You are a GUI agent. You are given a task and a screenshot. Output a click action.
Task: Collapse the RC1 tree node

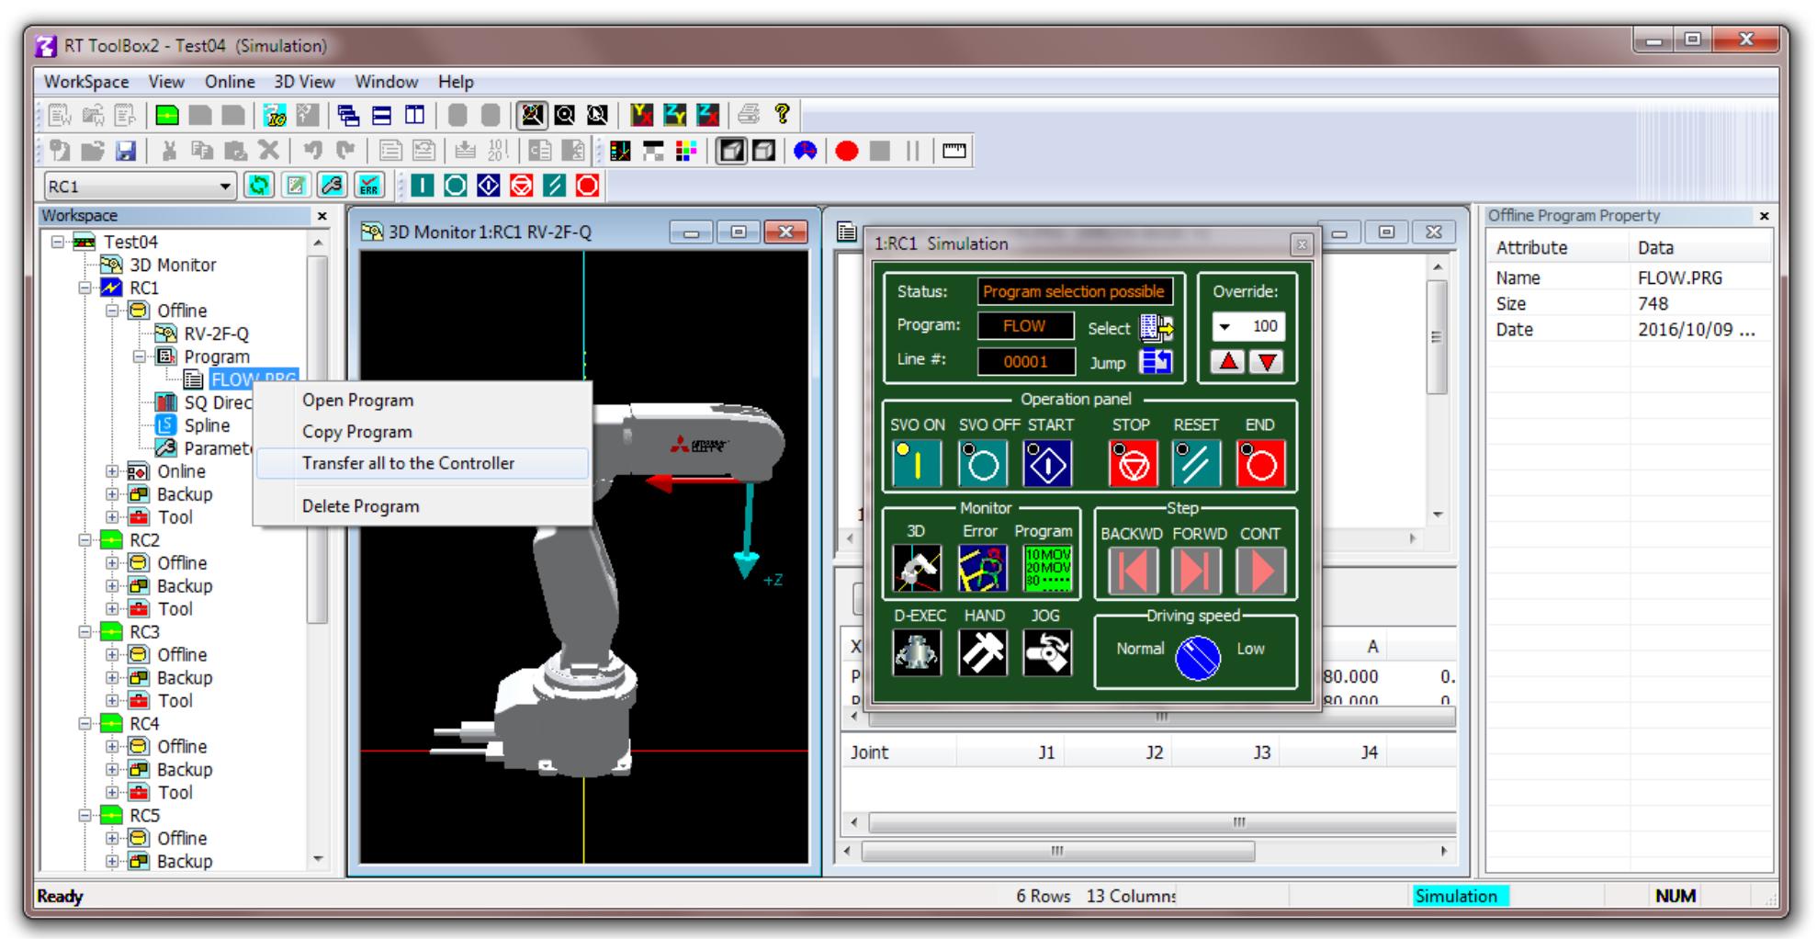coord(85,288)
